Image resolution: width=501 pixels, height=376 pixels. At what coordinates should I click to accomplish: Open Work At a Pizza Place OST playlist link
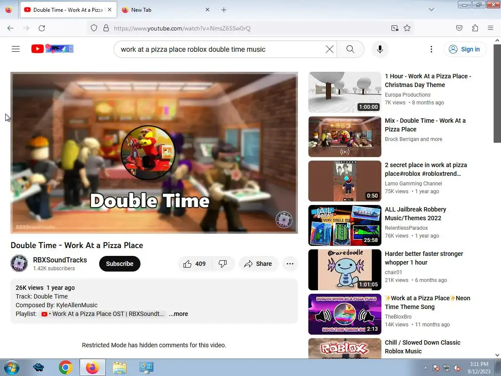[x=103, y=314]
